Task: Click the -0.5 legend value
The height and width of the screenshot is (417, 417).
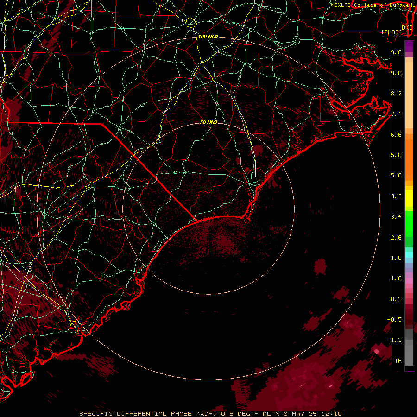Action: [x=394, y=320]
